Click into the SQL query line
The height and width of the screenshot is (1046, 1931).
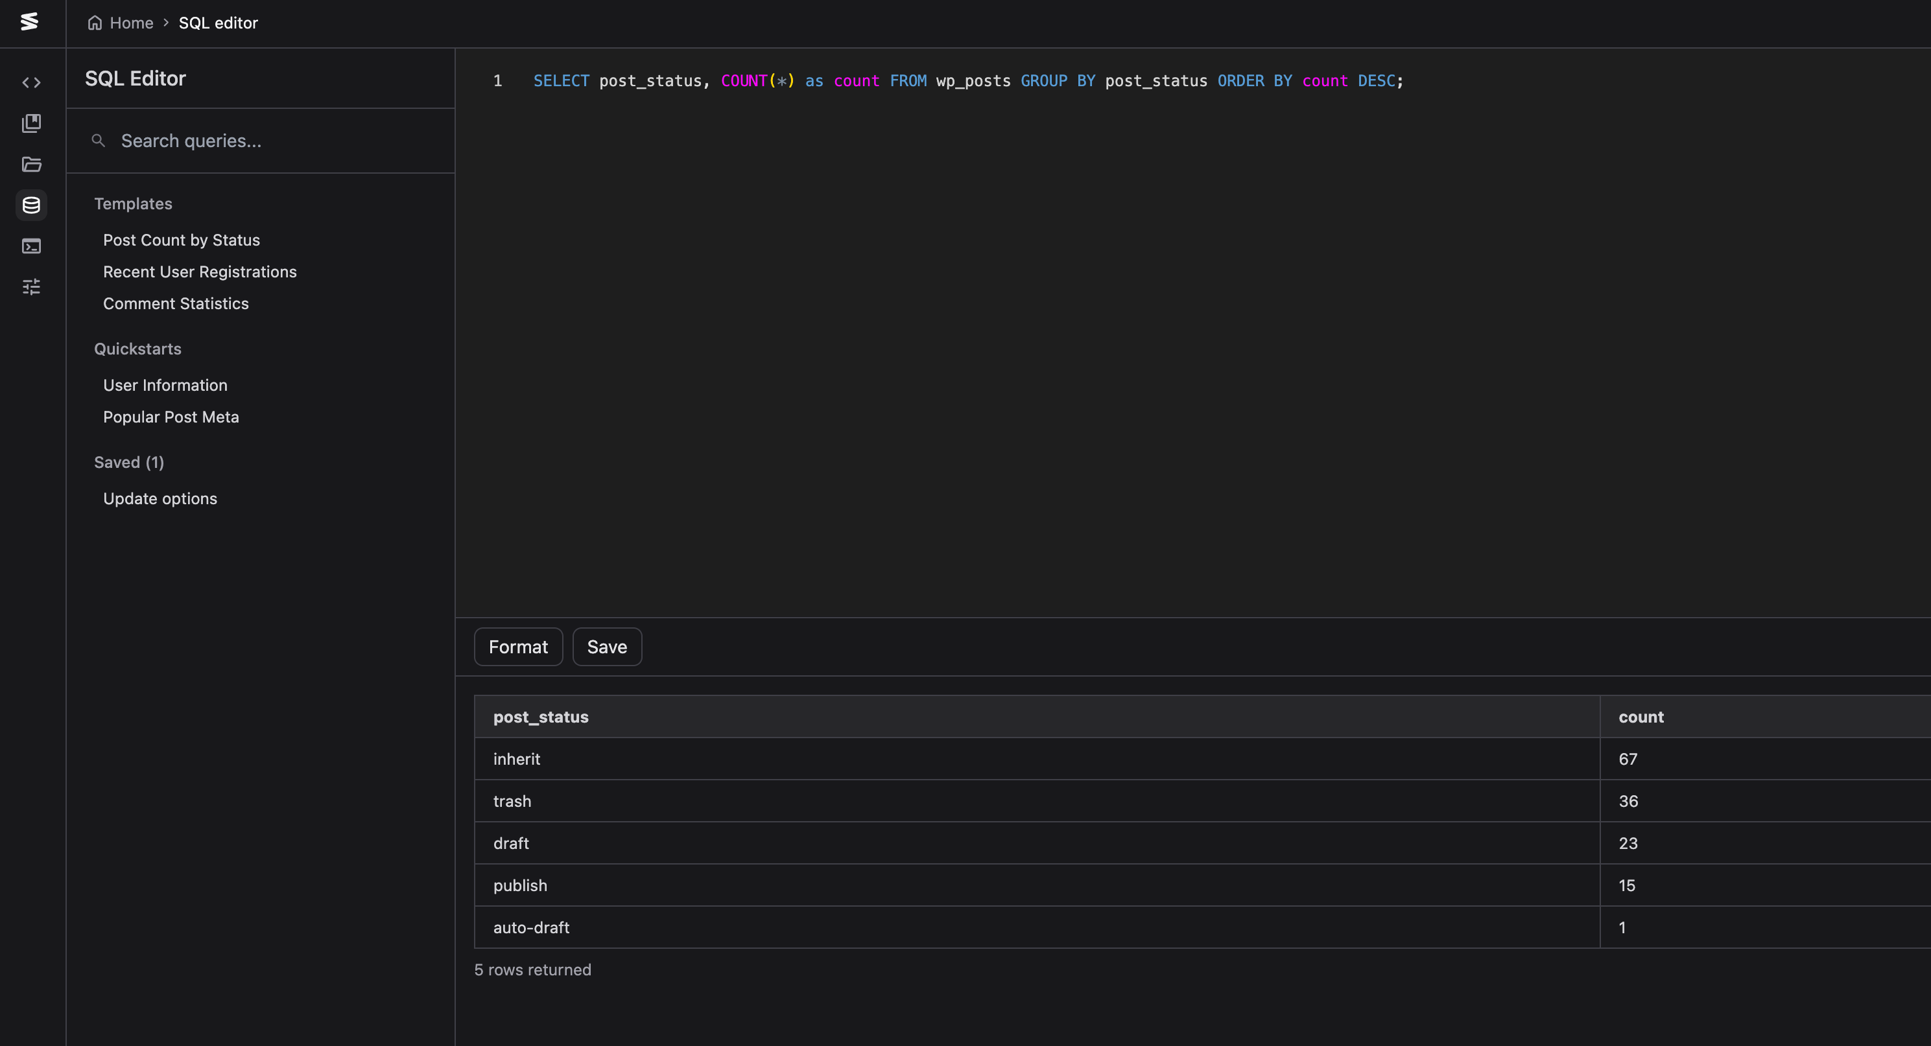[967, 81]
